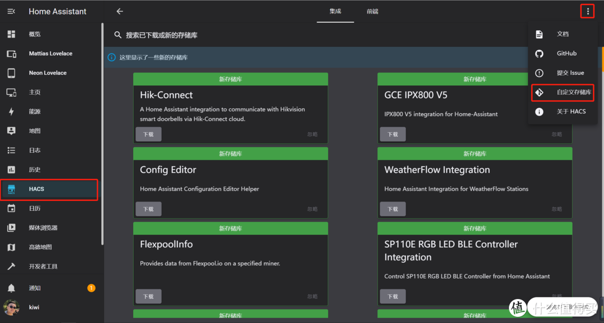The width and height of the screenshot is (604, 323).
Task: Go back with the arrow icon
Action: point(120,12)
